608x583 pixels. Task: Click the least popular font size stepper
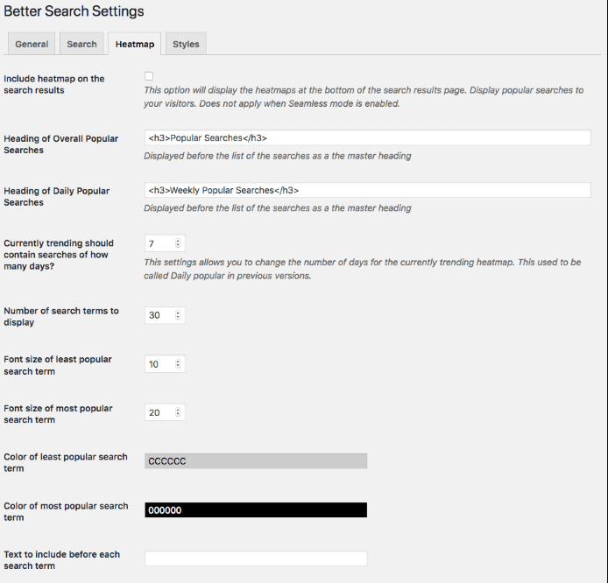point(179,364)
